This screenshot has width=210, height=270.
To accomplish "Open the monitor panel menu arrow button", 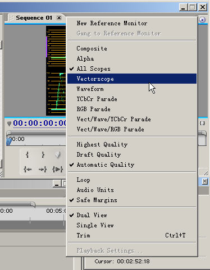I will (202, 20).
